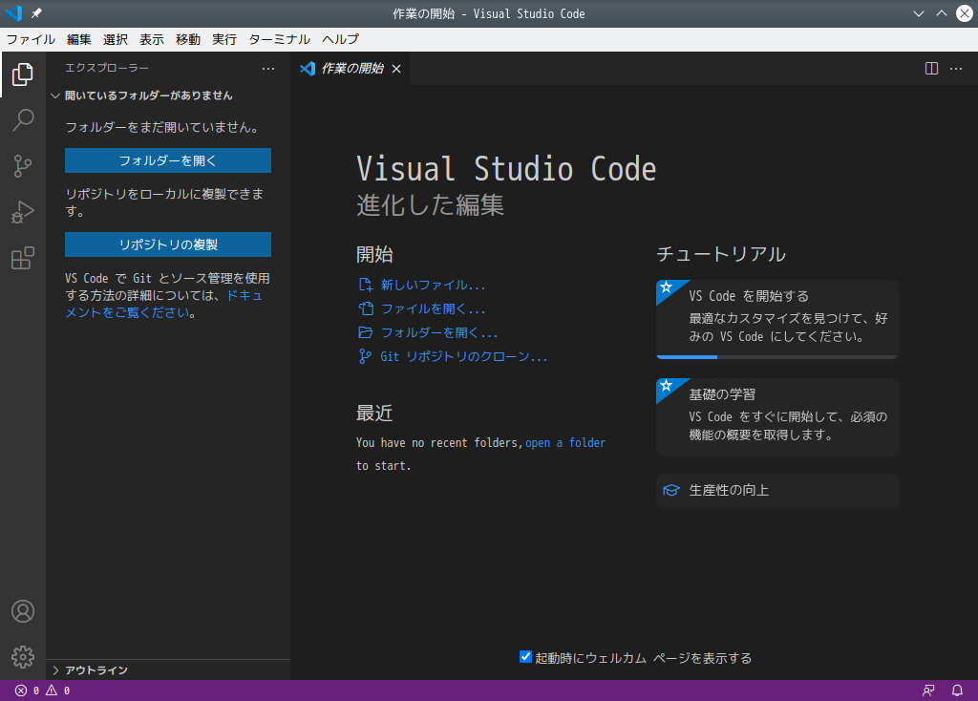This screenshot has height=701, width=978.
Task: Toggle 起動時にウェルカム ページを表示する checkbox
Action: tap(525, 657)
